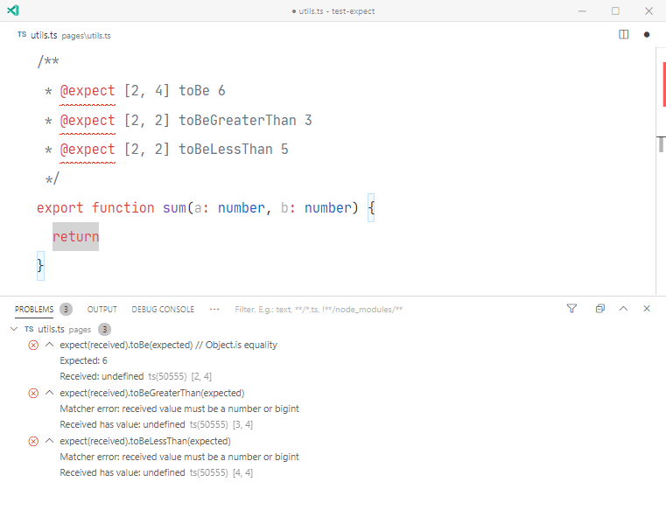The height and width of the screenshot is (531, 666).
Task: Click the error icon beside the toBe problem
Action: coord(33,345)
